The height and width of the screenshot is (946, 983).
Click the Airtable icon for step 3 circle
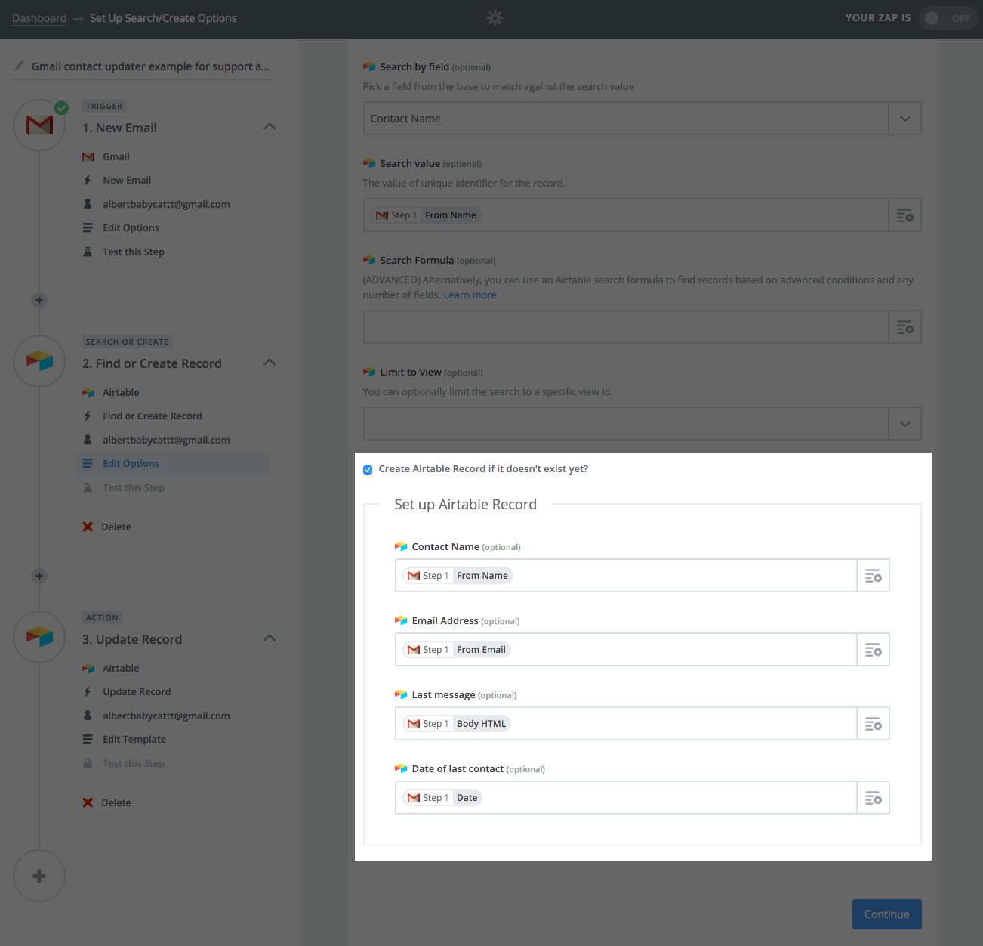[x=39, y=637]
